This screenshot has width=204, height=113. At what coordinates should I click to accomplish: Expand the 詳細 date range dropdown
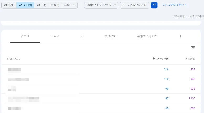pos(70,5)
